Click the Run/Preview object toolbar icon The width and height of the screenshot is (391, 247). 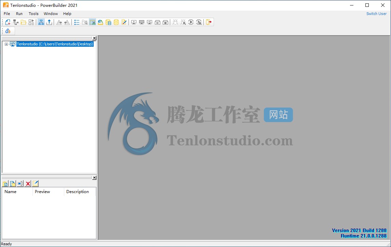click(31, 23)
